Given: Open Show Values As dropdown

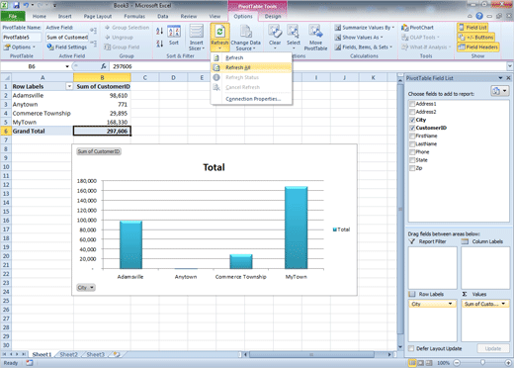Looking at the screenshot, I should click(359, 38).
